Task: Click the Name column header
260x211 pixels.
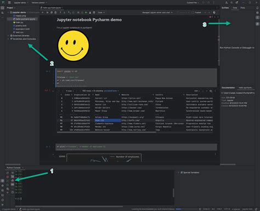Action: point(98,95)
